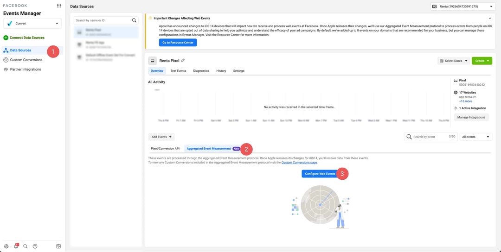Click the app.renta.im website text
This screenshot has height=252, width=501.
tap(468, 97)
